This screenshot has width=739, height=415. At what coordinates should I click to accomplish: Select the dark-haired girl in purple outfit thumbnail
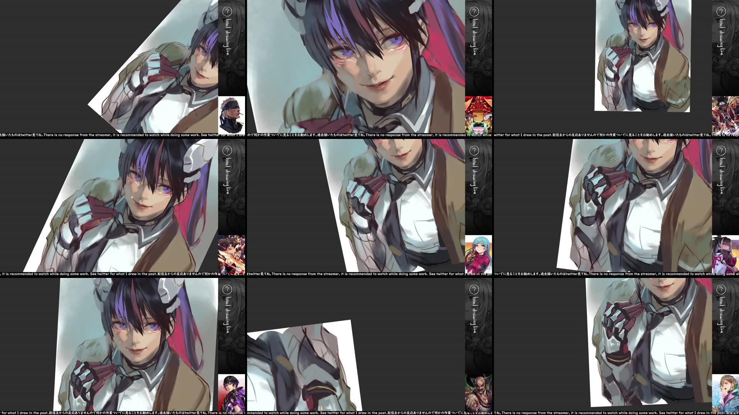click(725, 254)
